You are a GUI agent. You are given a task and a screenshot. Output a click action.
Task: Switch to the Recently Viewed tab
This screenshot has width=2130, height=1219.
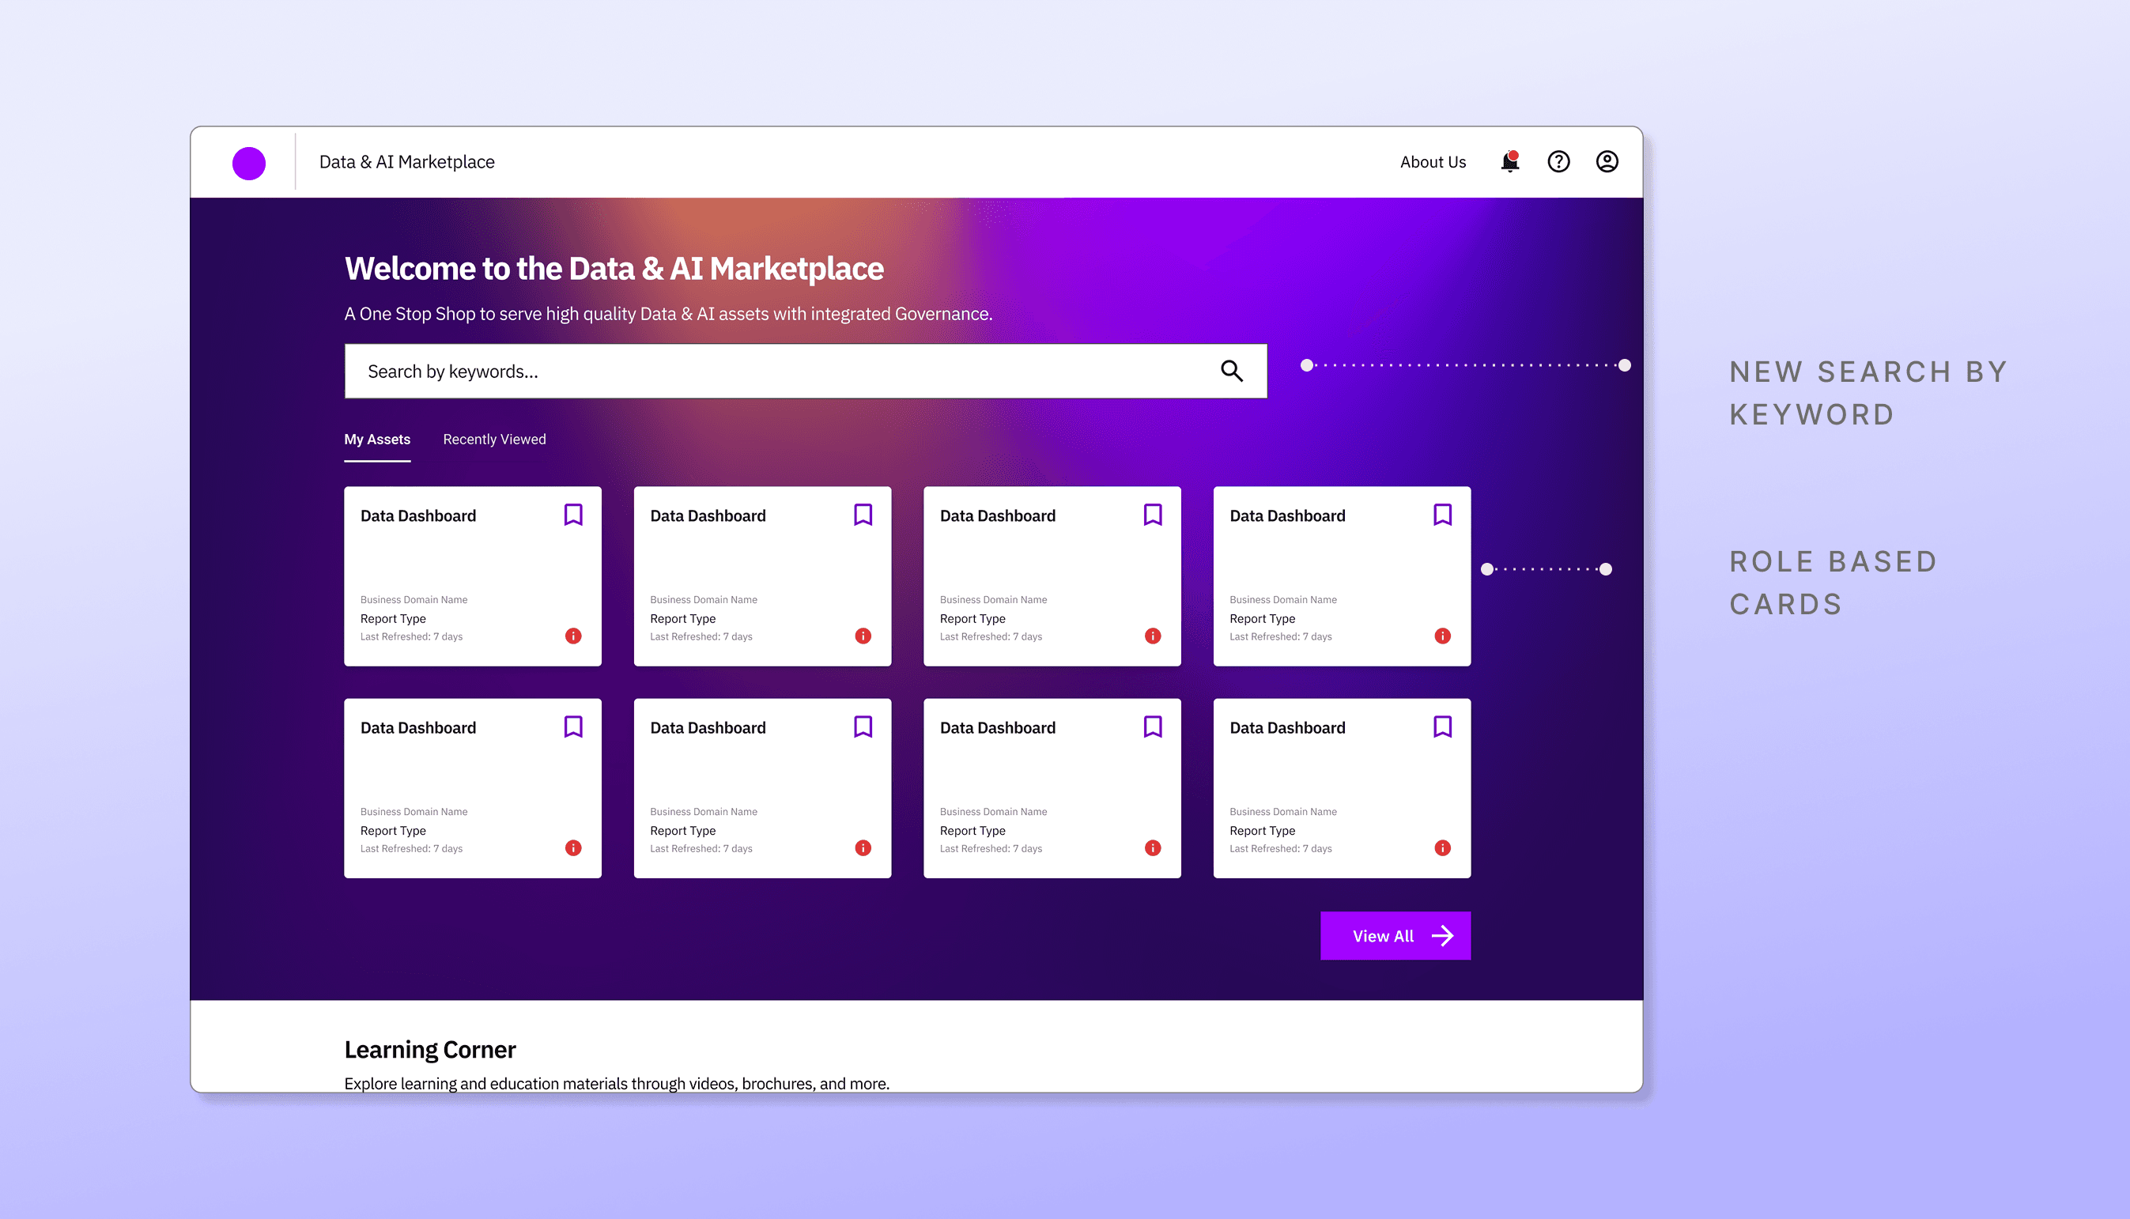click(x=494, y=440)
